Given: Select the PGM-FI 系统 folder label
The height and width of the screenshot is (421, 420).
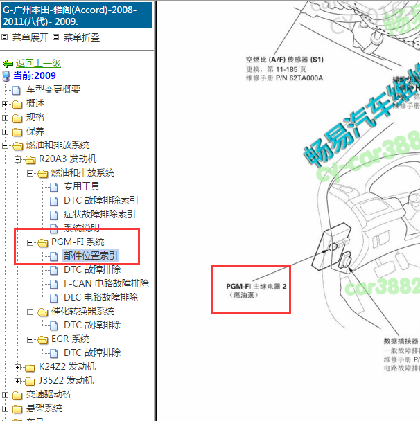Looking at the screenshot, I should click(78, 242).
